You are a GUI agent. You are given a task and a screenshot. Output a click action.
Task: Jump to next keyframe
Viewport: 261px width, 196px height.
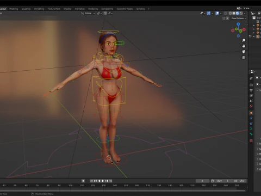pos(107,181)
